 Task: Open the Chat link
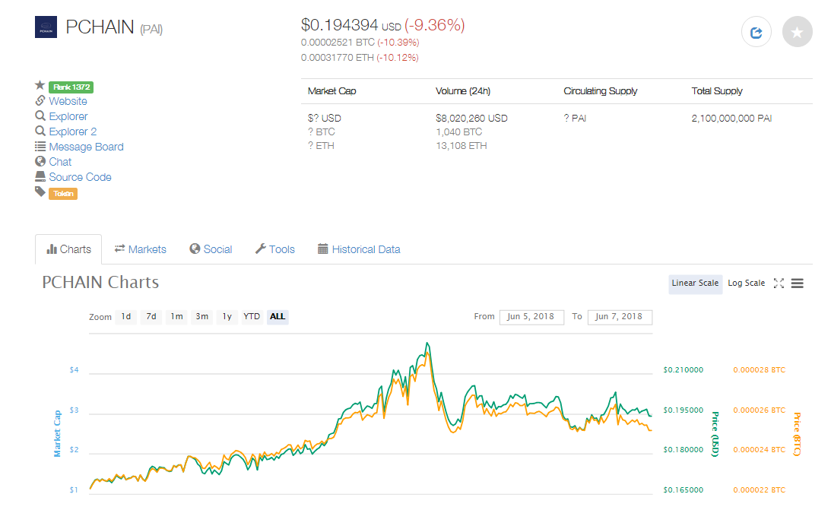60,162
